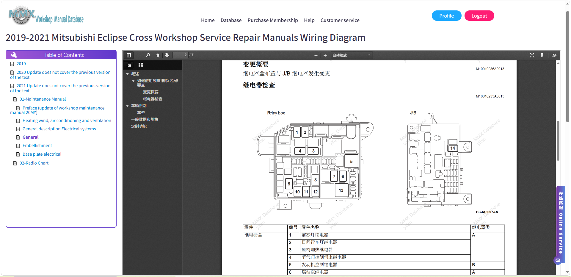Viewport: 571px width, 277px height.
Task: Go to next PDF page
Action: pos(167,55)
